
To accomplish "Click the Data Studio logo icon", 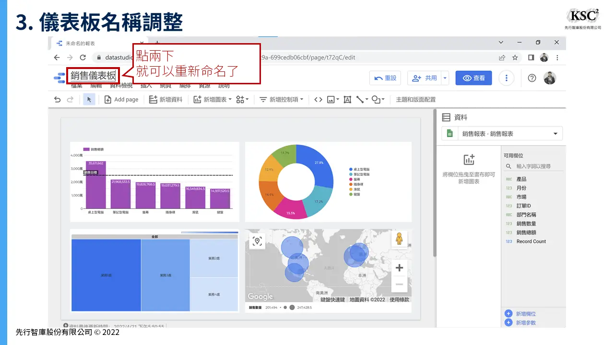I will tap(59, 78).
